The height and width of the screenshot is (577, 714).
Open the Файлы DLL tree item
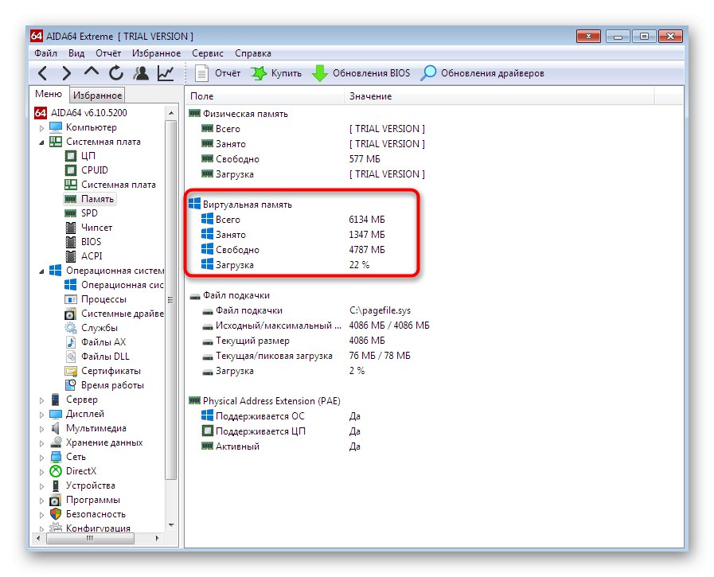pos(105,357)
